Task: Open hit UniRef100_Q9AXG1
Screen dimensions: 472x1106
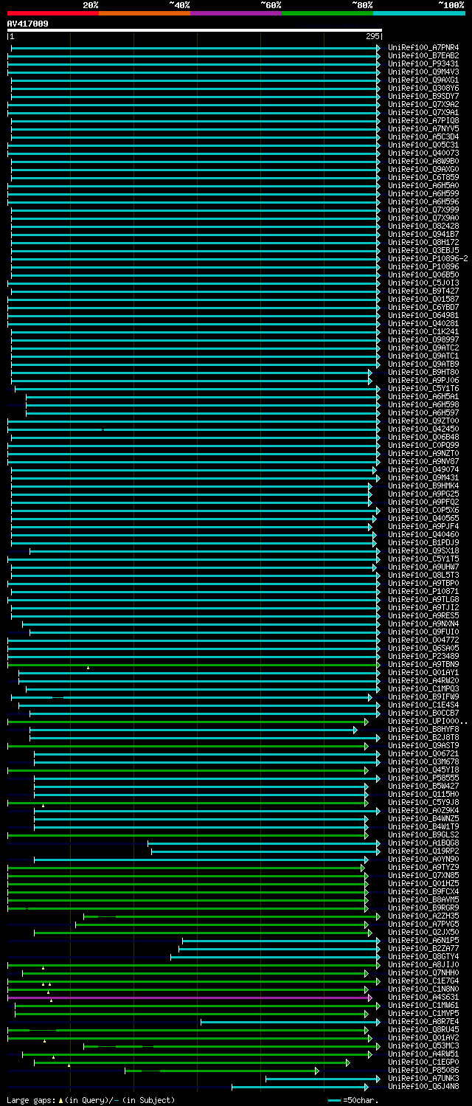Action: (423, 80)
